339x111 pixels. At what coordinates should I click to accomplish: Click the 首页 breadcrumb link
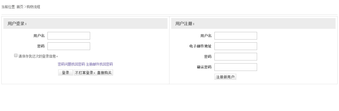pyautogui.click(x=20, y=7)
